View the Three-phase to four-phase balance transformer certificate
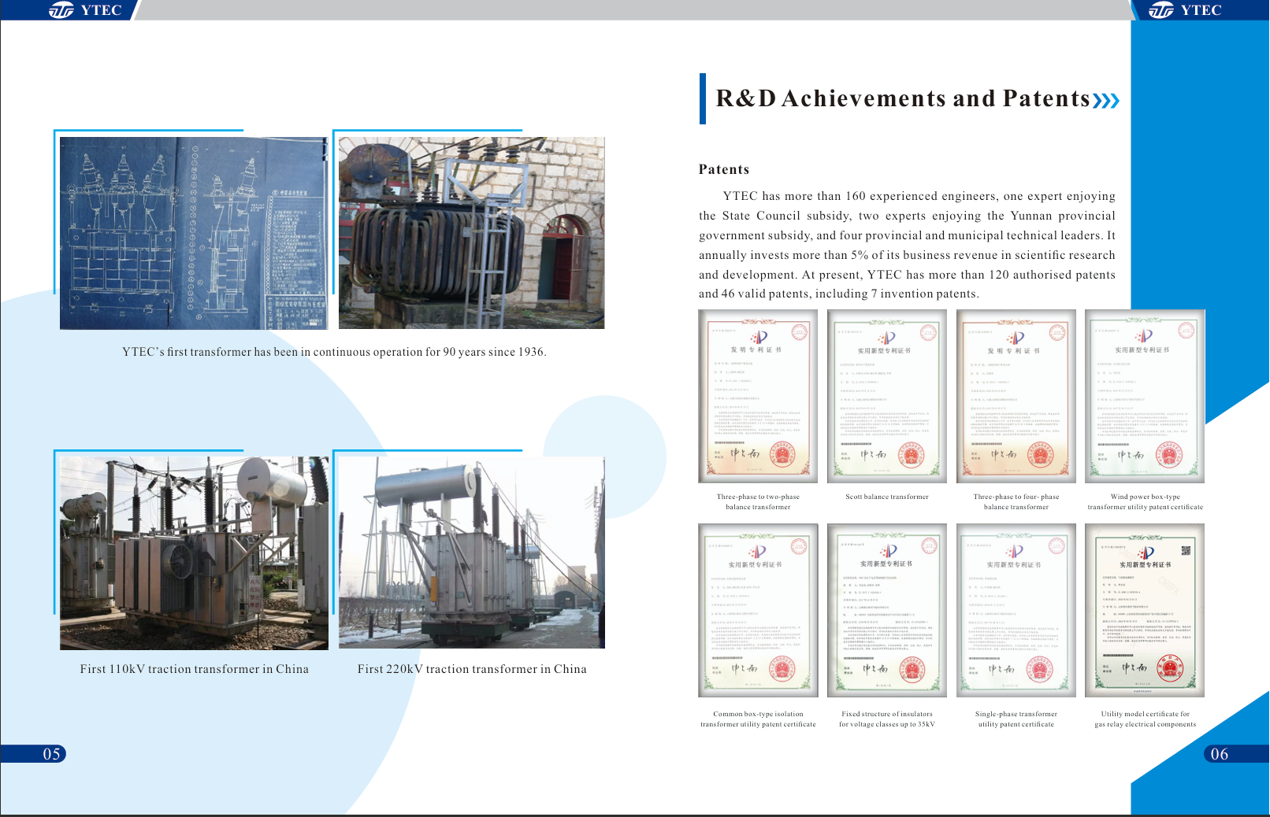1270x817 pixels. coord(1016,396)
